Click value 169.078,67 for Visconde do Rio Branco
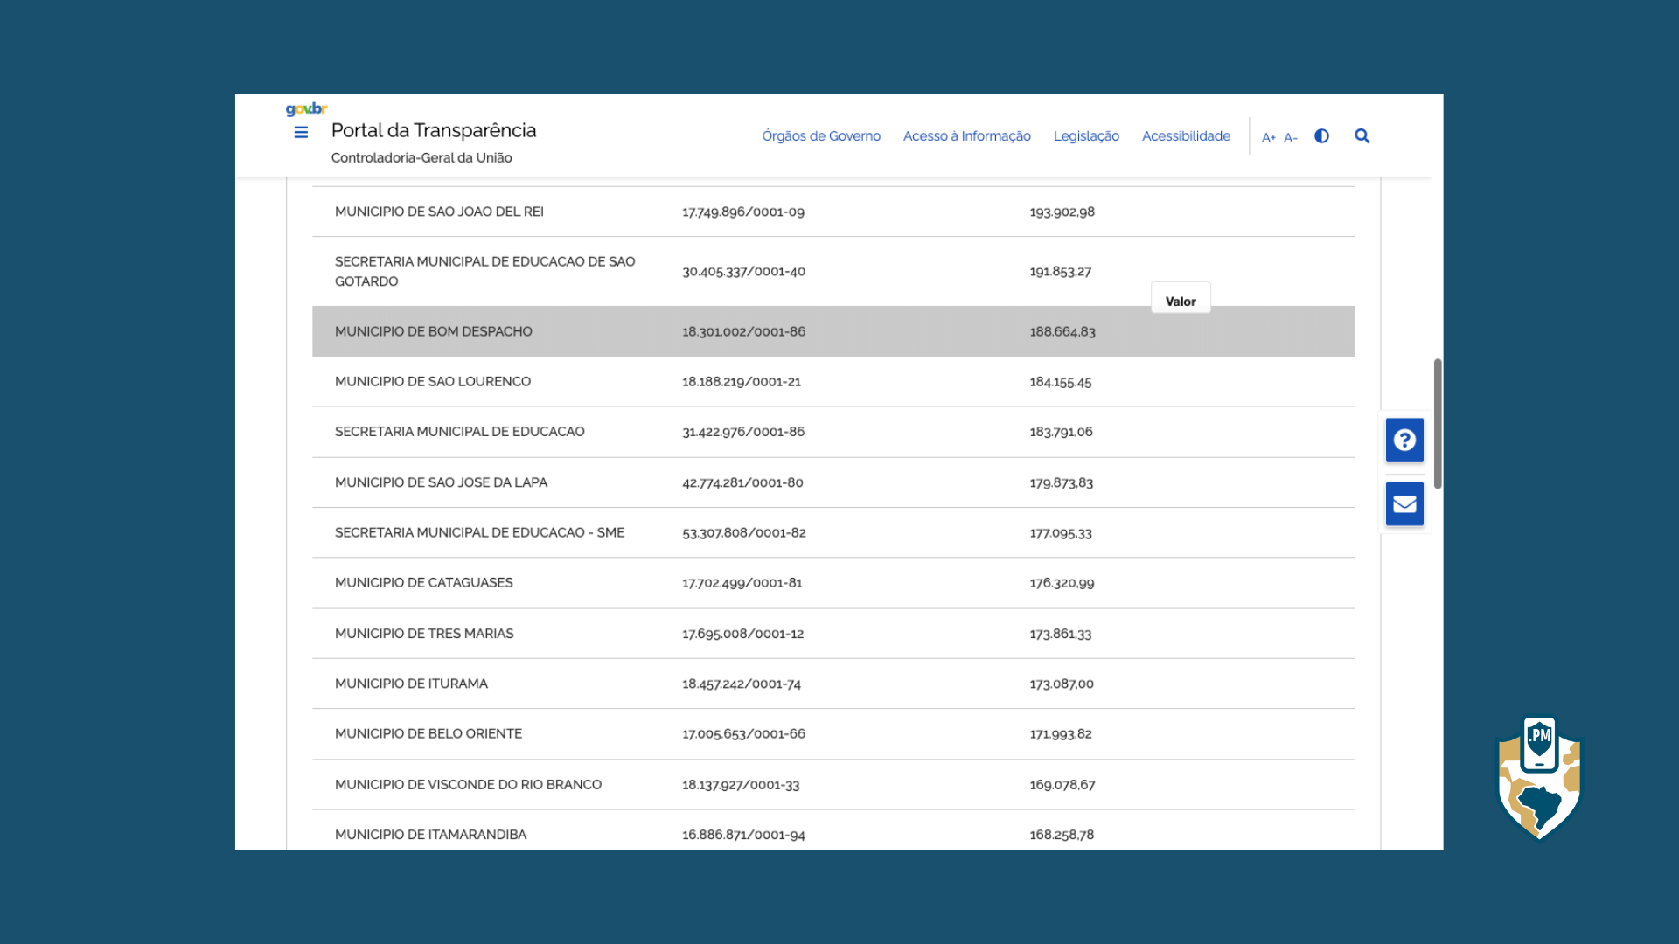 click(1062, 785)
